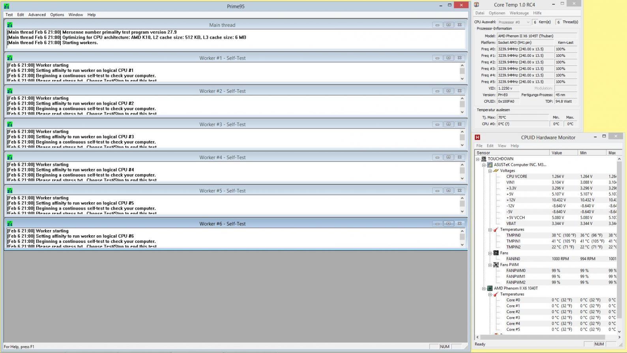Screen dimensions: 627x353
Task: Close the Worker #6 Self-Test child window
Action: tap(459, 223)
